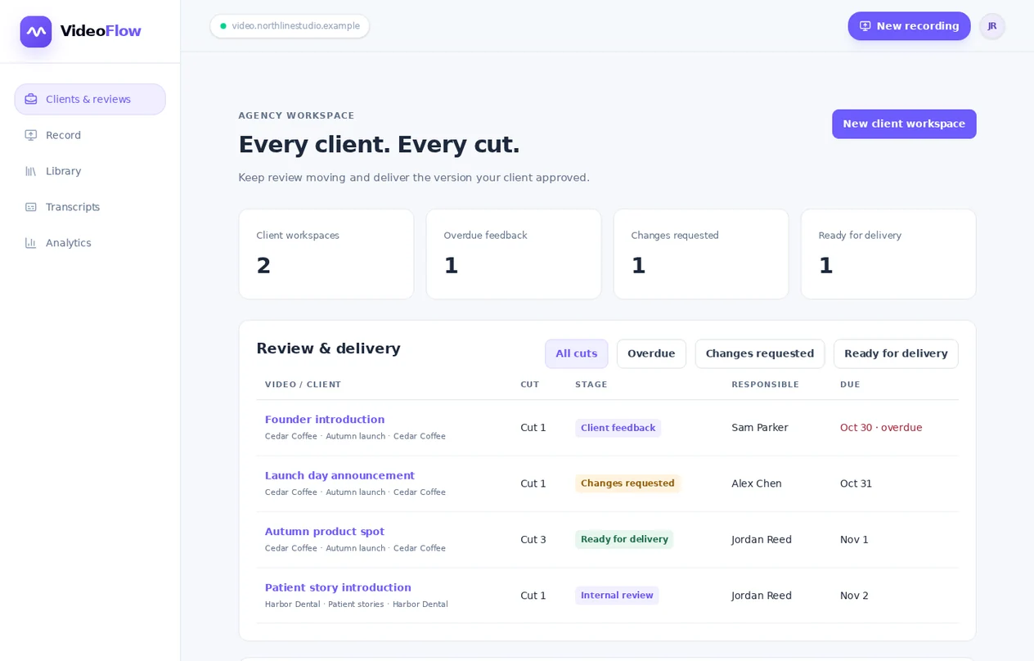Create a New client workspace

(904, 124)
